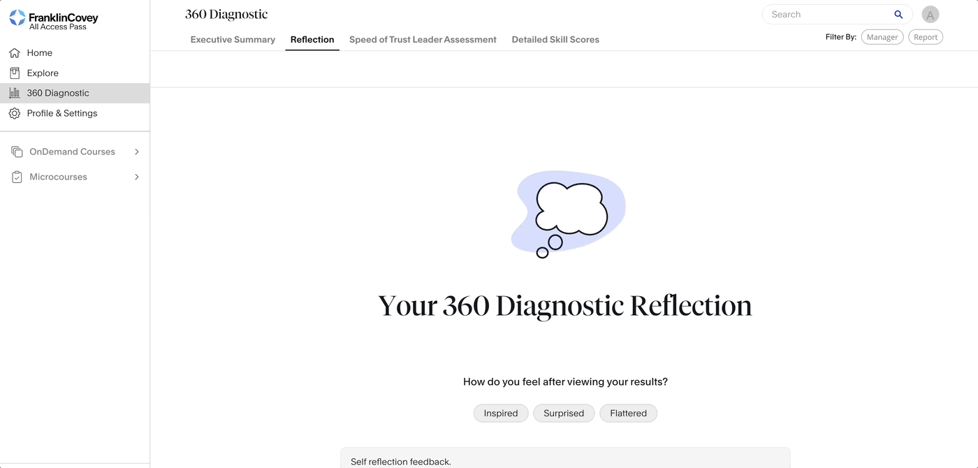The image size is (978, 468).
Task: Click the search magnifier icon
Action: tap(898, 15)
